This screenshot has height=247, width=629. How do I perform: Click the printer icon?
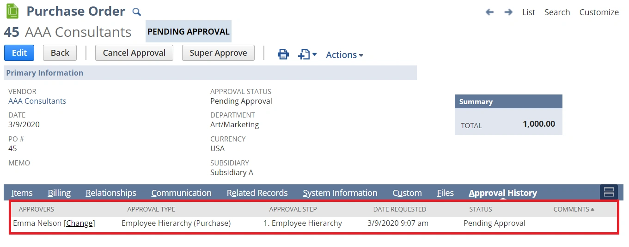pyautogui.click(x=283, y=54)
